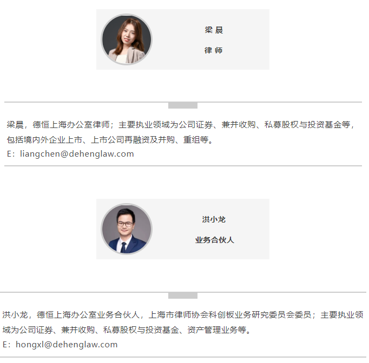Click the E: label before hongxl email
Viewport: 369px width, 363px height.
click(x=6, y=345)
